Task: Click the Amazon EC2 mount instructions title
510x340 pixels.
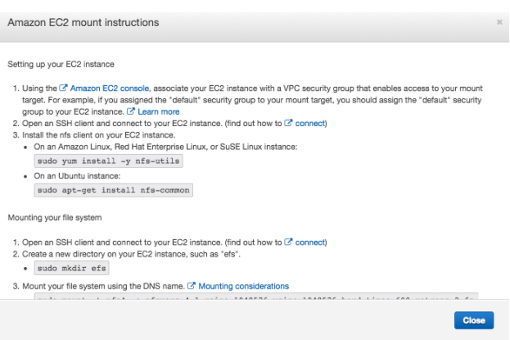Action: pyautogui.click(x=83, y=22)
